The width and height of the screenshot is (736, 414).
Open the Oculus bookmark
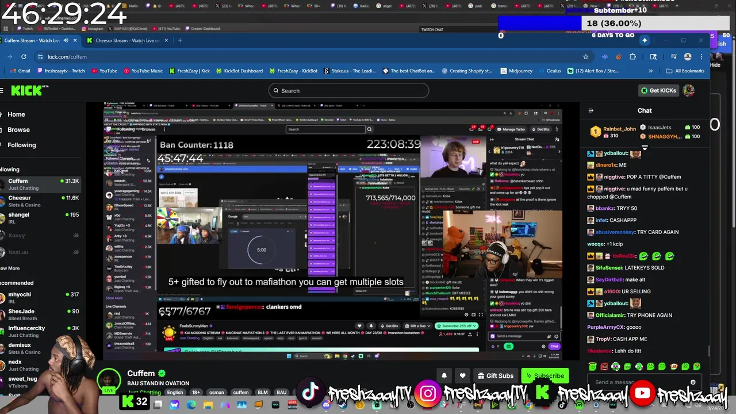549,71
